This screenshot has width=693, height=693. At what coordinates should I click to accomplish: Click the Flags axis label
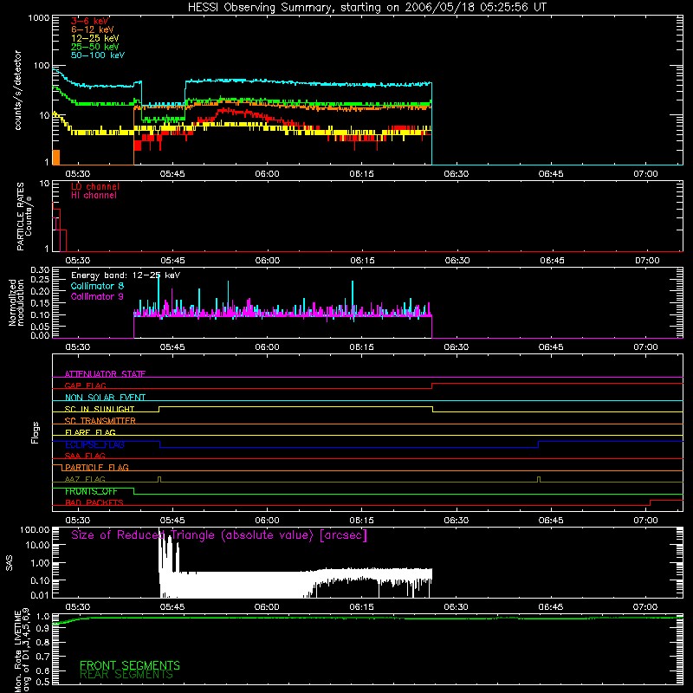[x=35, y=432]
